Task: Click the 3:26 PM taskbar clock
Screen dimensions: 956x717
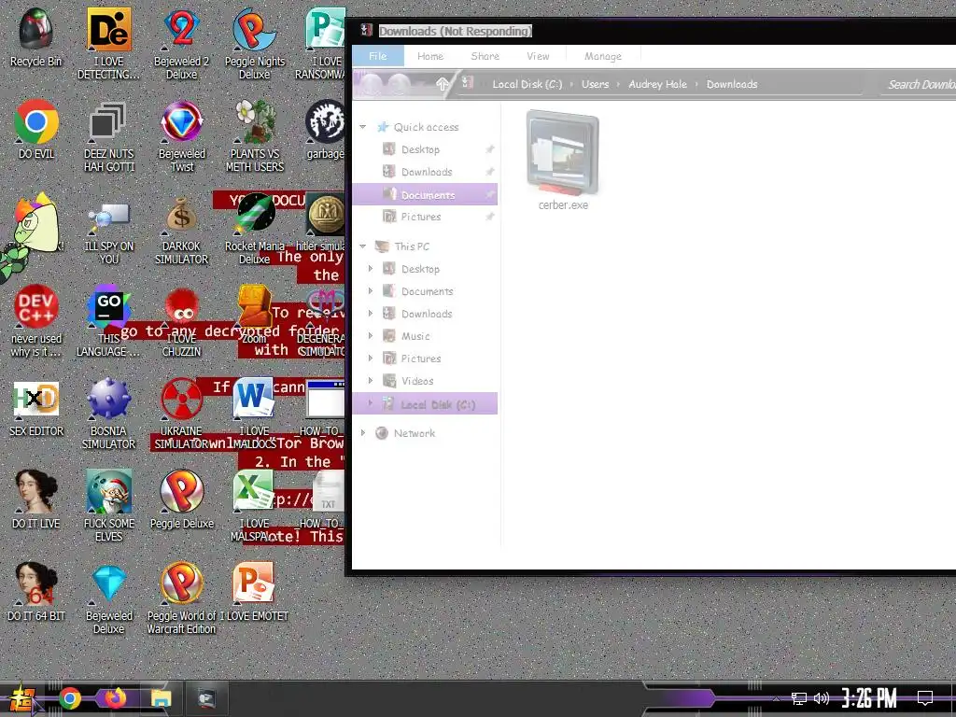Action: click(869, 698)
